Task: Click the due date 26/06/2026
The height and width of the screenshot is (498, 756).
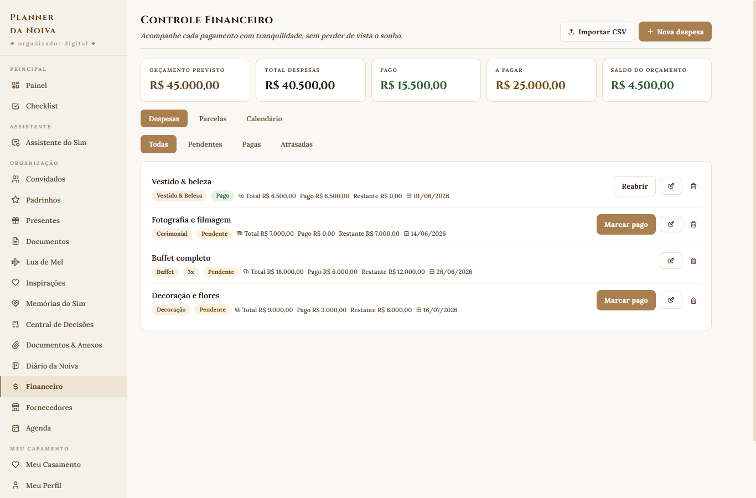Action: coord(451,272)
